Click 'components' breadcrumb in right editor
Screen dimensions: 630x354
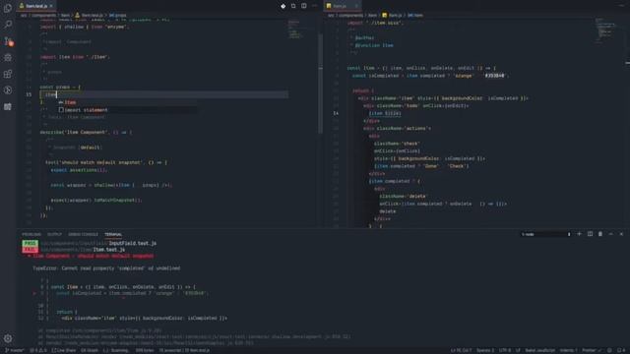pos(350,16)
